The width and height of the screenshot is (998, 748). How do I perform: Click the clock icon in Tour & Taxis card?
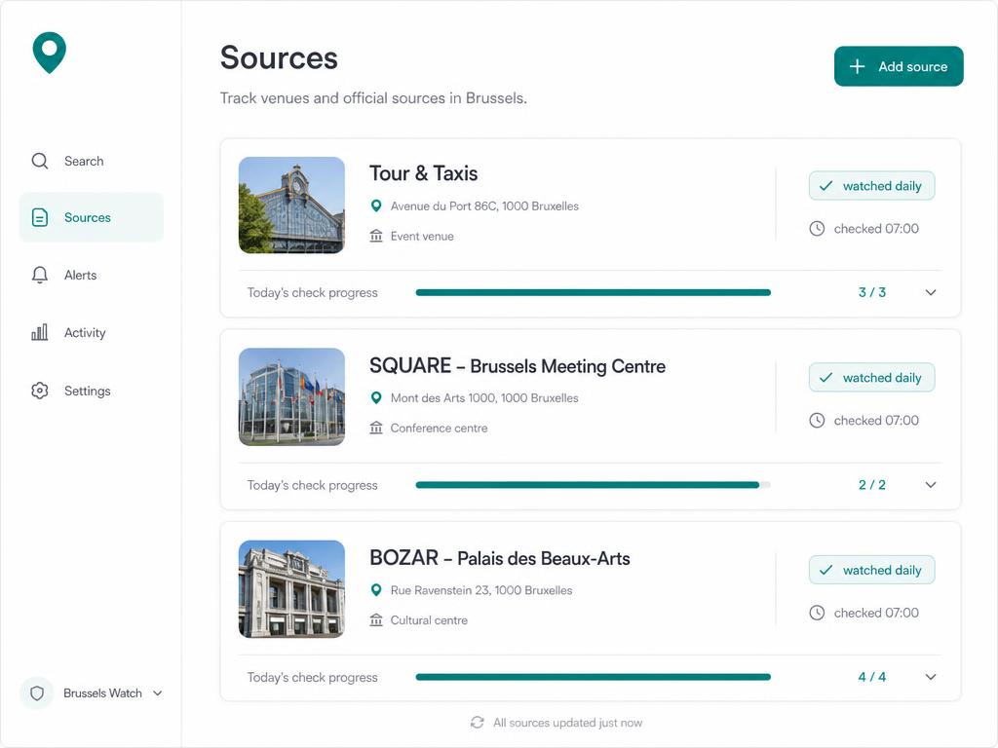[x=817, y=228]
